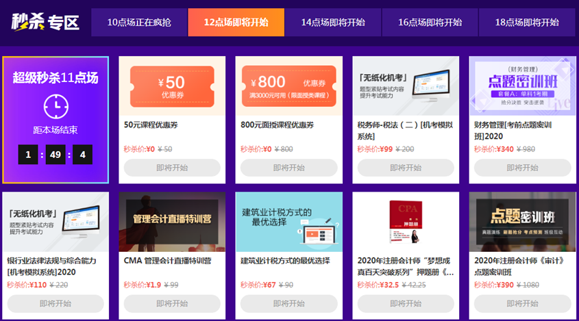The width and height of the screenshot is (579, 321).
Task: Click 即将开始 button for 50元课程优惠券
Action: pos(172,168)
